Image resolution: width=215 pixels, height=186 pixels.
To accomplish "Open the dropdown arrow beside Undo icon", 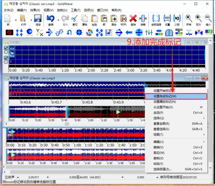I will coord(58,20).
